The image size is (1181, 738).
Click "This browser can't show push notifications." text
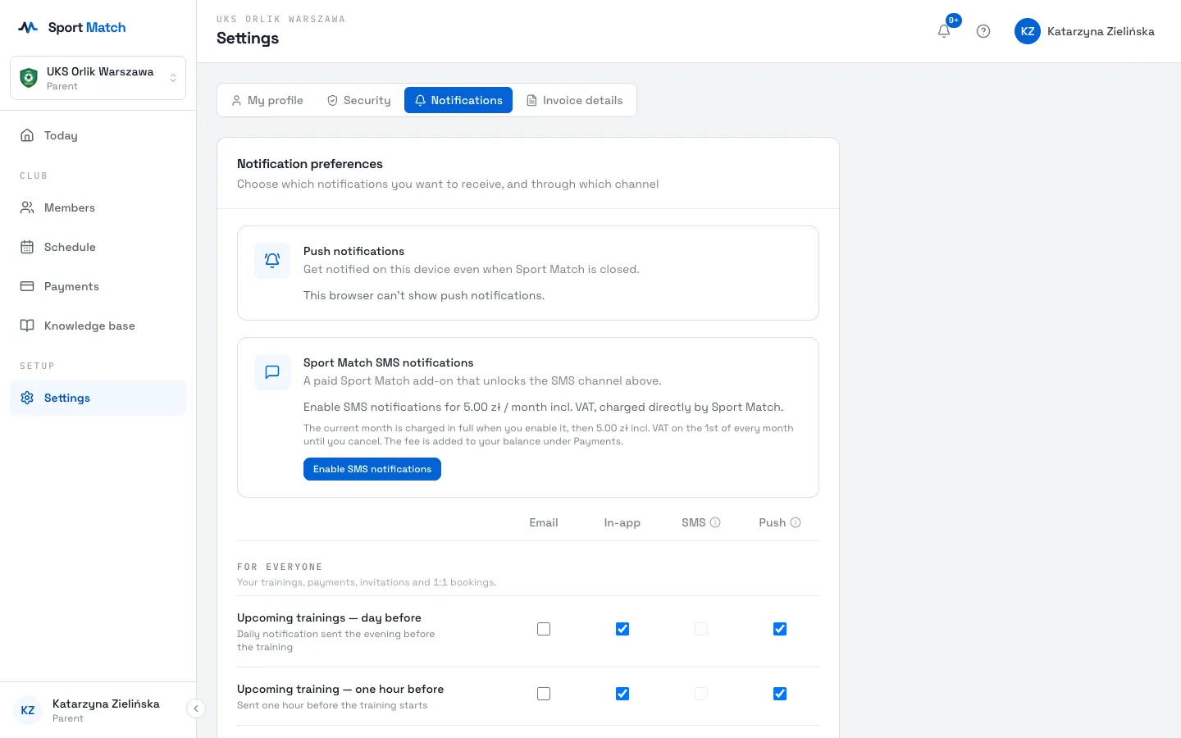424,295
